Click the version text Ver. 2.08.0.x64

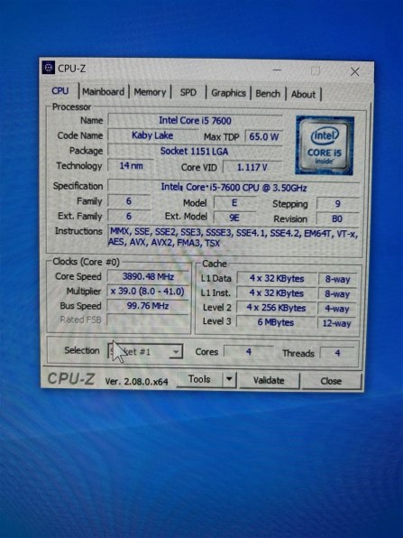(x=136, y=382)
